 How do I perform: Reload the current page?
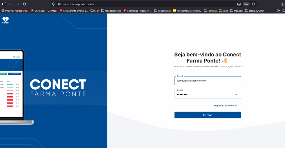[x=24, y=4]
